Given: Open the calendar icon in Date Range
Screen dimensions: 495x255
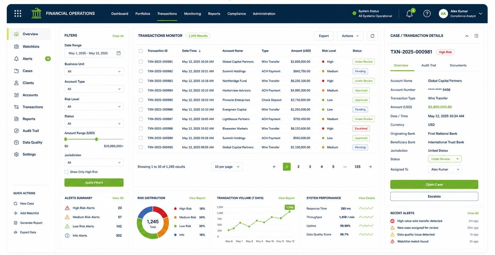Looking at the screenshot, I should pyautogui.click(x=119, y=53).
